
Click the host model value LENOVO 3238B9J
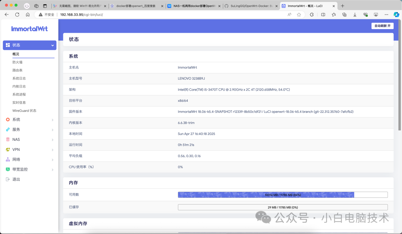(191, 79)
